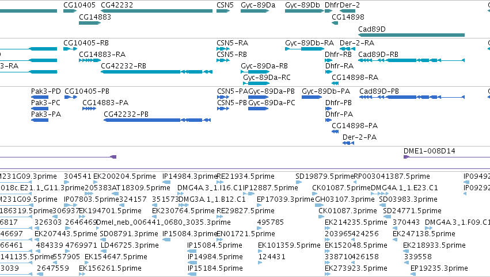Image resolution: width=490 pixels, height=277 pixels.
Task: Select the Pak3-PC protein label
Action: click(x=45, y=103)
